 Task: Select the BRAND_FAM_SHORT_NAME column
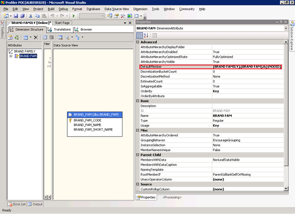pyautogui.click(x=93, y=130)
